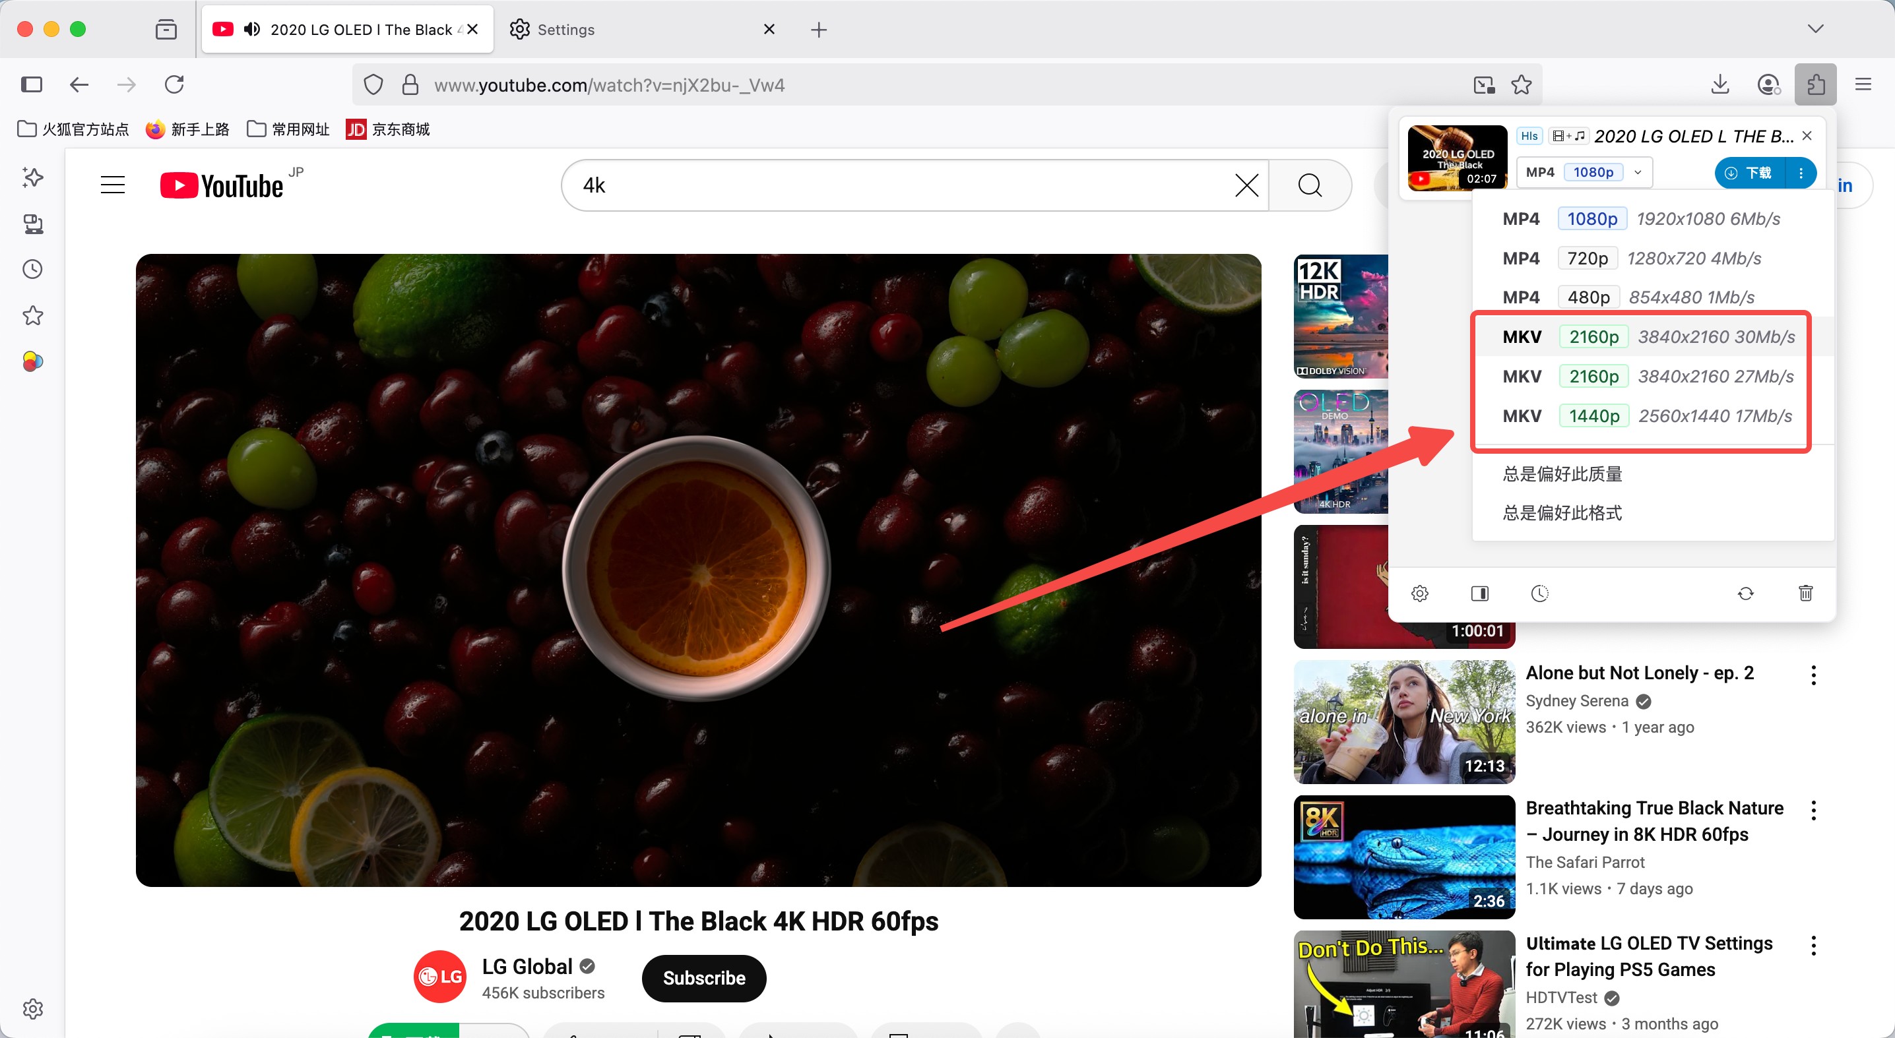Image resolution: width=1895 pixels, height=1038 pixels.
Task: Select MKV 1440p 2560x1440 17Mb/s
Action: point(1652,416)
